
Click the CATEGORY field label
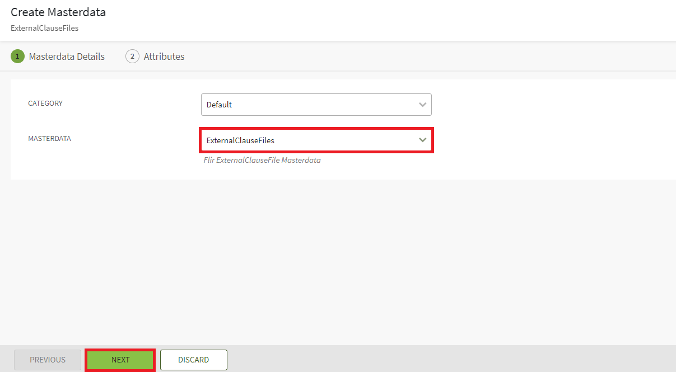tap(45, 103)
